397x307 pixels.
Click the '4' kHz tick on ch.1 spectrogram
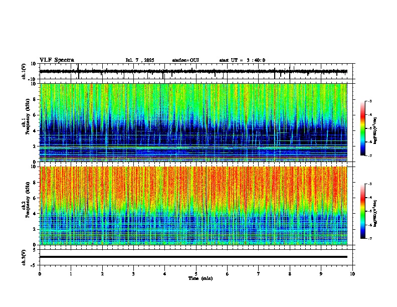(35, 131)
